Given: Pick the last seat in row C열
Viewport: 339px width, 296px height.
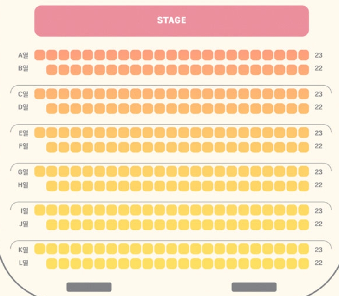Looking at the screenshot, I should (304, 94).
